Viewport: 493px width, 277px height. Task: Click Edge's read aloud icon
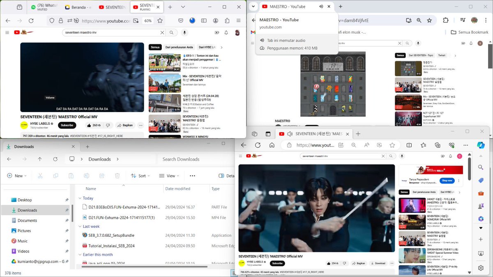pos(366,145)
